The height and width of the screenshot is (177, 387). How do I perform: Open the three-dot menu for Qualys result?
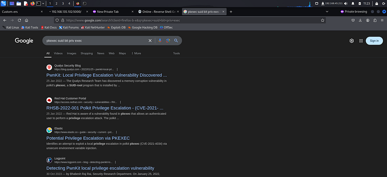coord(117,69)
